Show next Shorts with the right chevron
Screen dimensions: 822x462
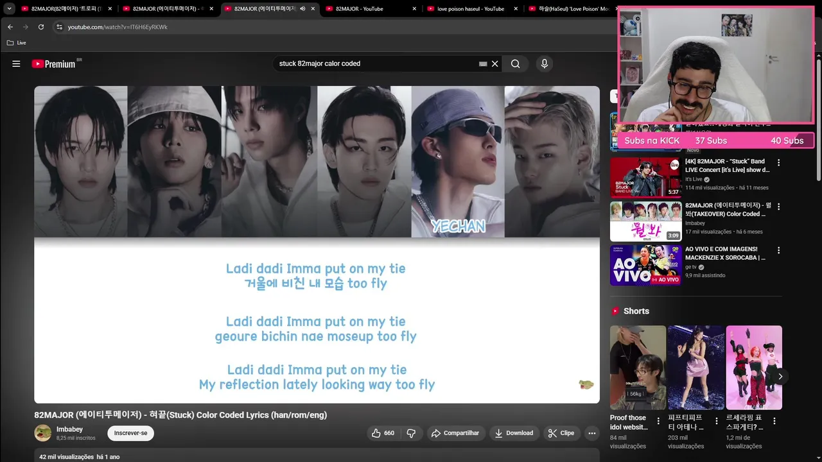pyautogui.click(x=780, y=377)
